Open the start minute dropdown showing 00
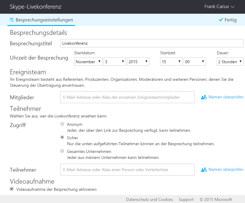Image resolution: width=245 pixels, height=203 pixels. point(195,61)
